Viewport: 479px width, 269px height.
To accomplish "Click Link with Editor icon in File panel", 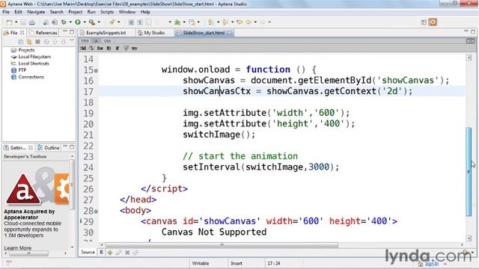I will point(29,42).
